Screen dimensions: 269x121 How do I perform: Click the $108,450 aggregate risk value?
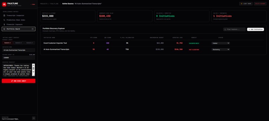click(x=105, y=16)
